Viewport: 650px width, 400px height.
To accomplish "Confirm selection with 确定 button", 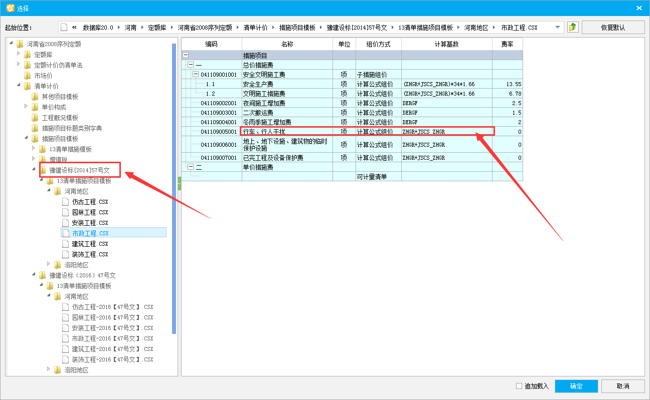I will click(576, 386).
